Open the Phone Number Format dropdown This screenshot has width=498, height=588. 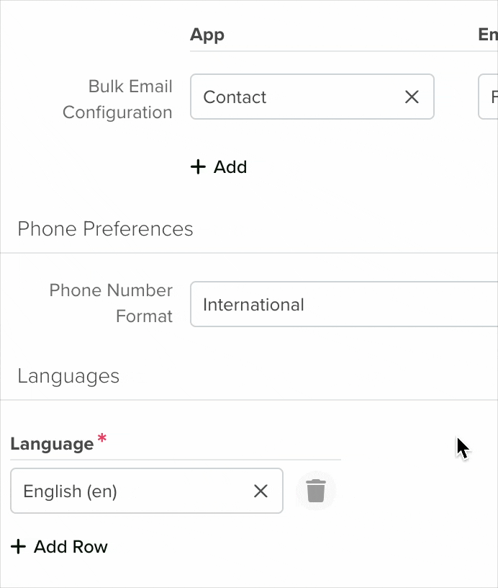[x=344, y=304]
